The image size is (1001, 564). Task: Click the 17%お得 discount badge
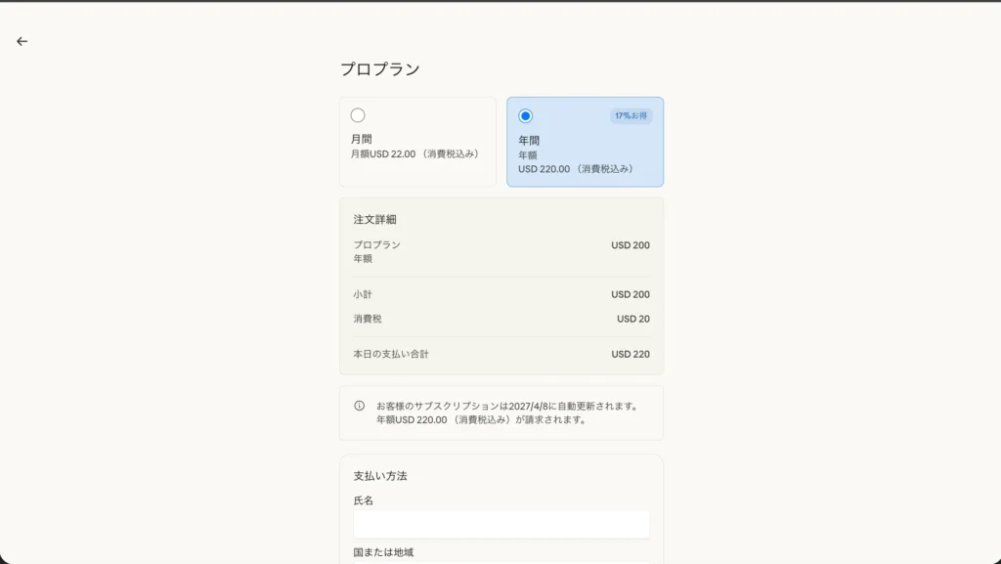(x=631, y=115)
